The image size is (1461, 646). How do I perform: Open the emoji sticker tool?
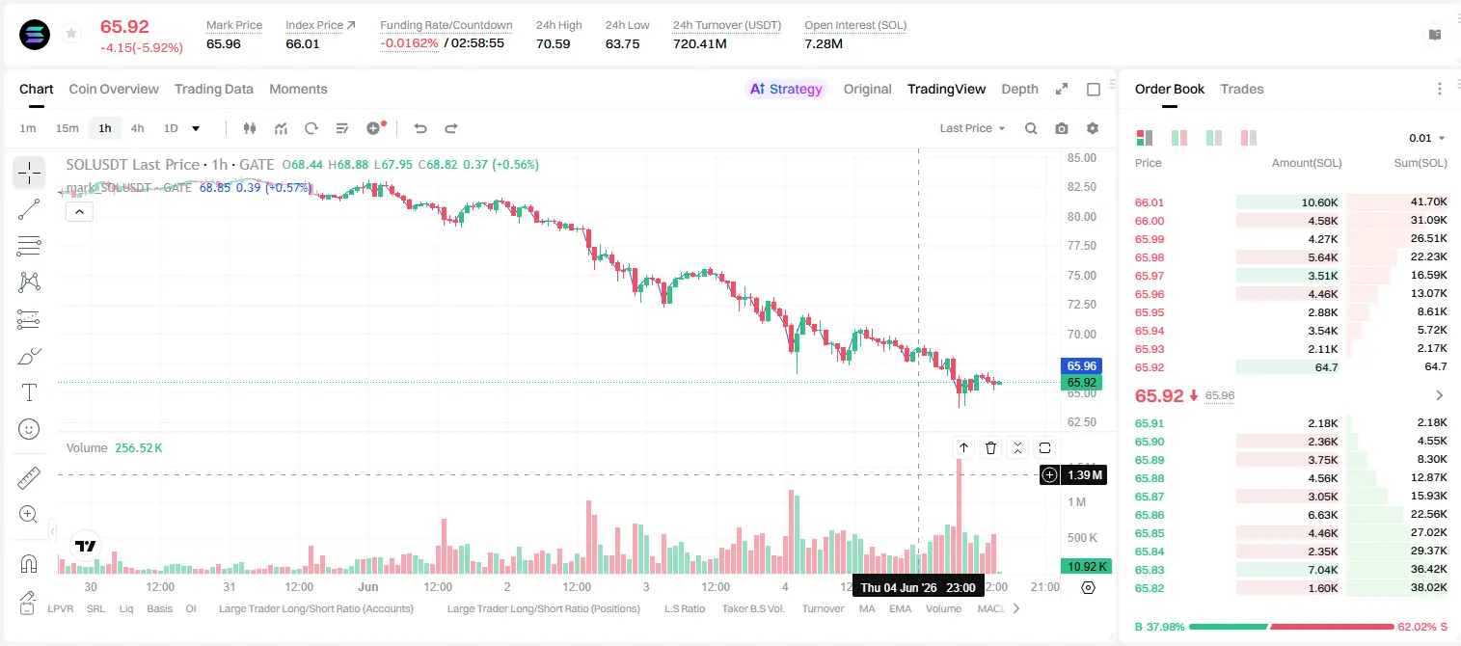tap(29, 428)
